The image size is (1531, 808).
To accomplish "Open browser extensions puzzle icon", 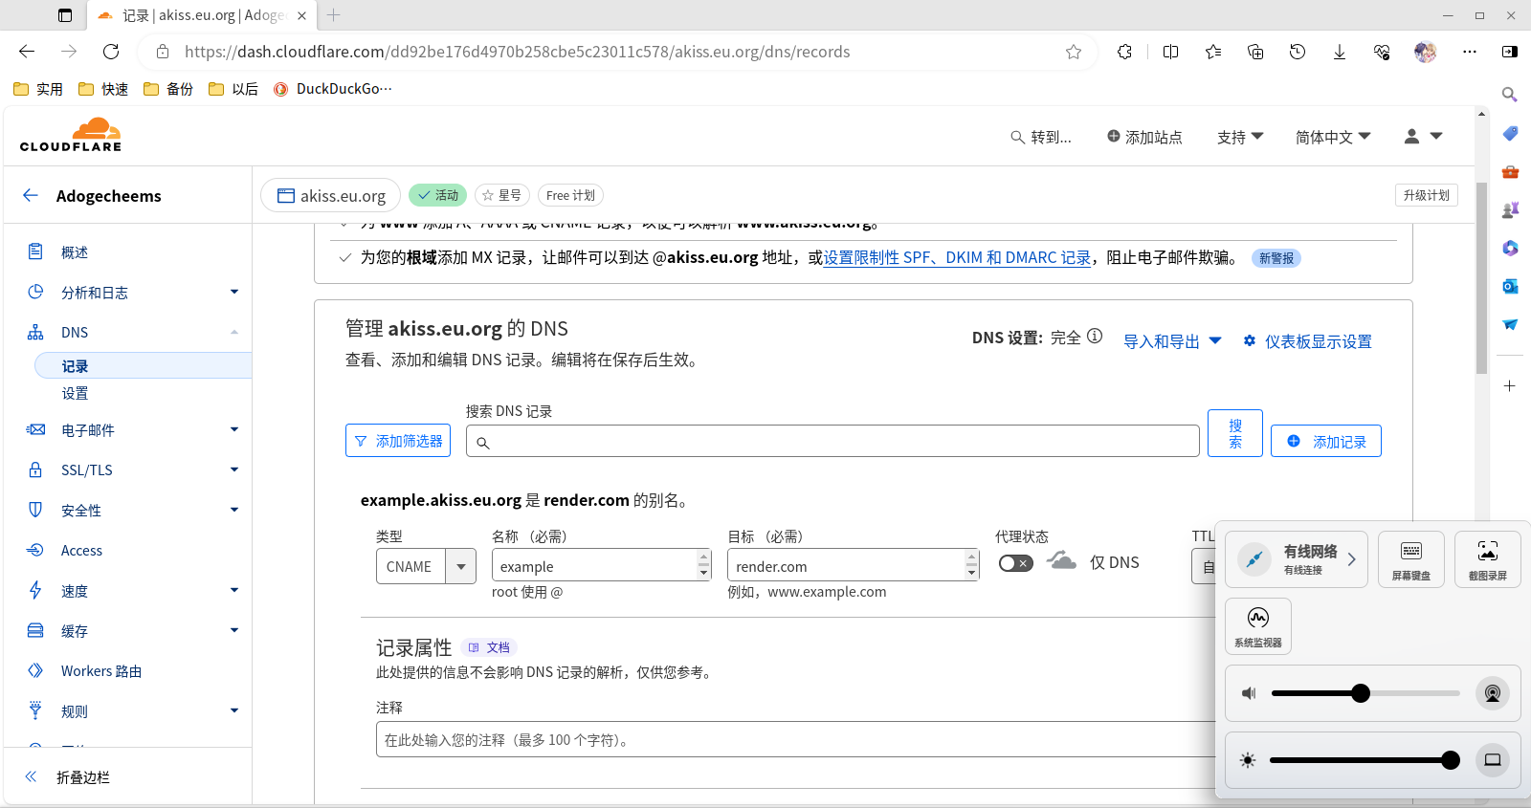I will pyautogui.click(x=1125, y=52).
